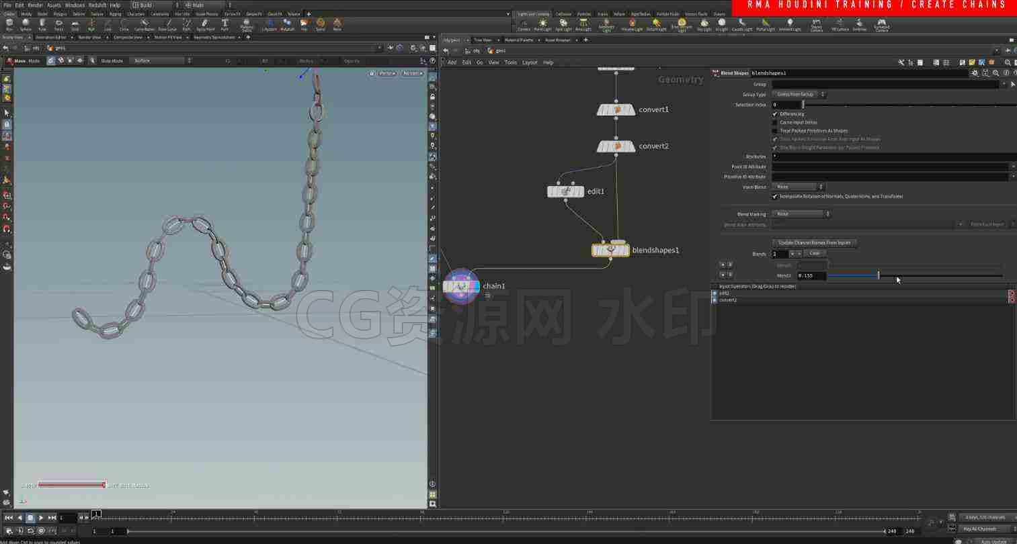This screenshot has height=544, width=1017.
Task: Select the Torus shelf tool
Action: pyautogui.click(x=58, y=25)
